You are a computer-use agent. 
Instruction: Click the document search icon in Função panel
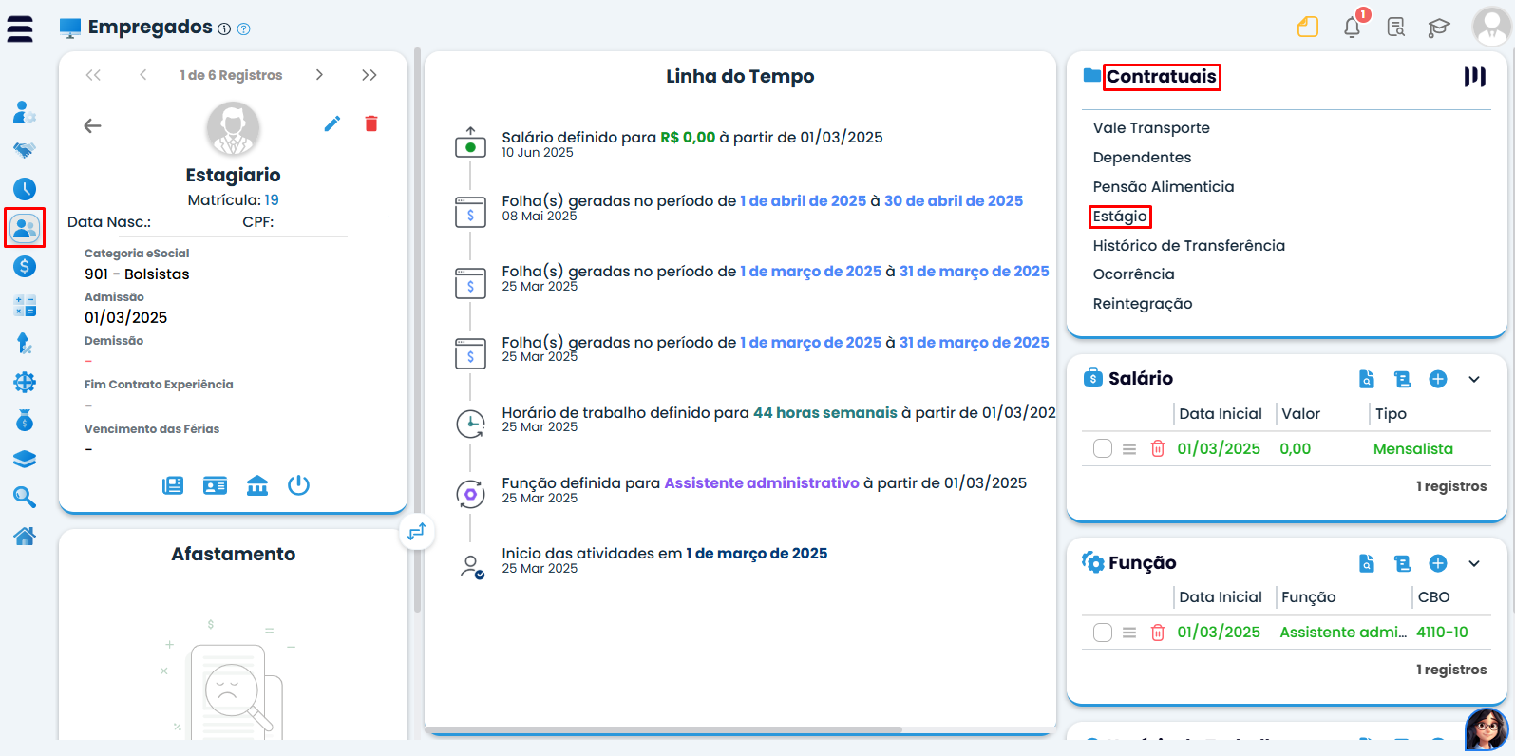[x=1367, y=563]
